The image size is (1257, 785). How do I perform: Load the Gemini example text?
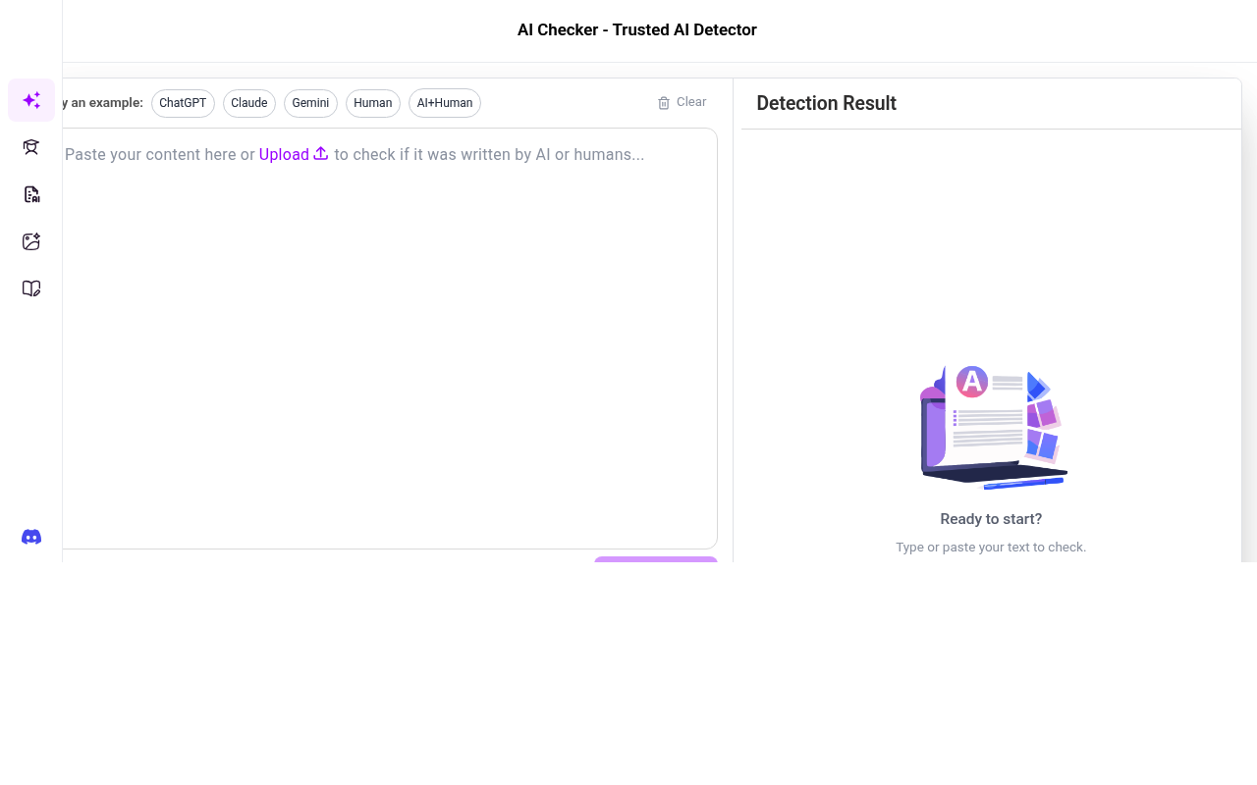[310, 103]
